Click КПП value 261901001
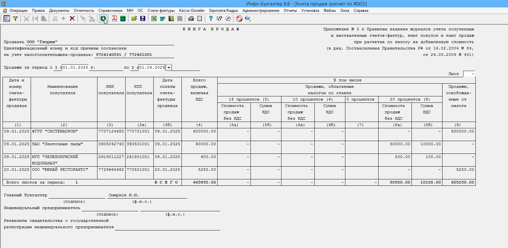This screenshot has height=248, width=508. [x=138, y=157]
